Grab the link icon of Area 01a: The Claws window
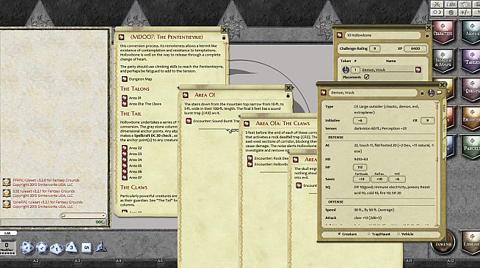 (x=247, y=123)
